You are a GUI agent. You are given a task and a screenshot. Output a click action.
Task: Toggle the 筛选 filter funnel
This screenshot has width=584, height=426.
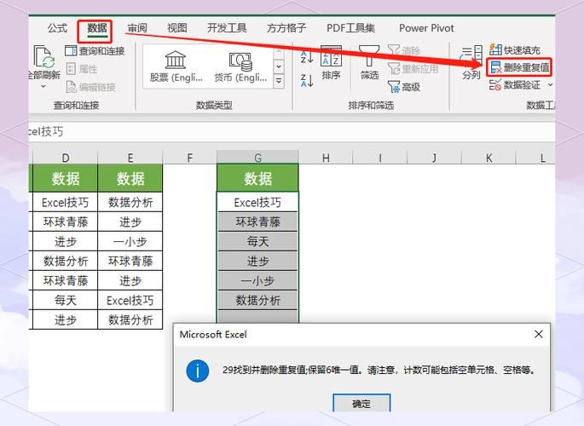tap(369, 62)
